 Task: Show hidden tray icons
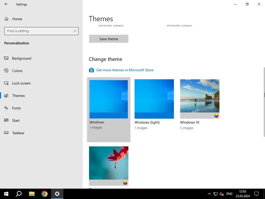point(209,194)
